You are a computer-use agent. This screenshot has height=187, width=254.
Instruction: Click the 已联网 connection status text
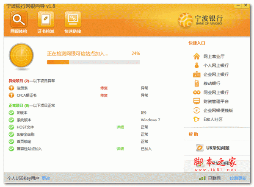(x=214, y=178)
